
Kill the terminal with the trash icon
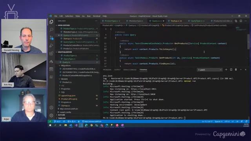pyautogui.click(x=236, y=70)
